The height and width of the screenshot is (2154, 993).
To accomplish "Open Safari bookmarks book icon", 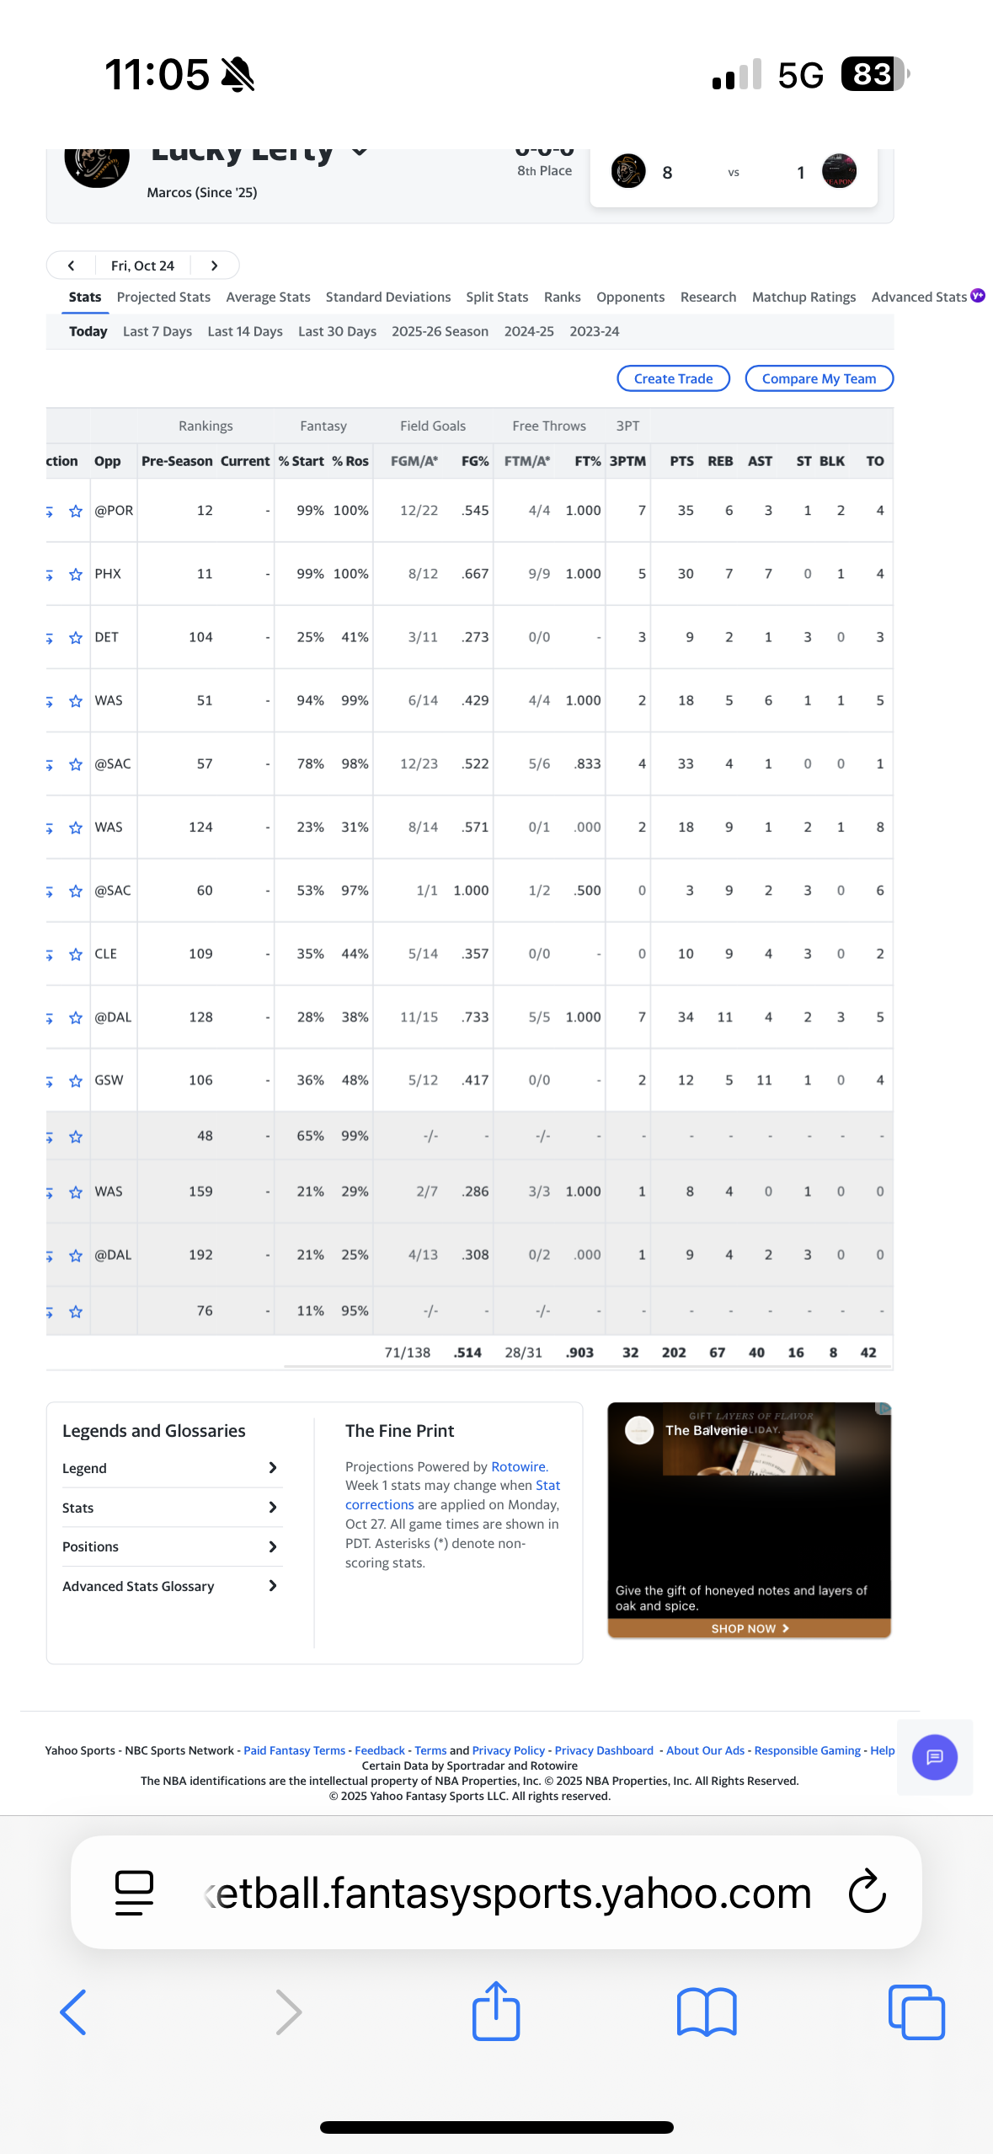I will point(706,2012).
